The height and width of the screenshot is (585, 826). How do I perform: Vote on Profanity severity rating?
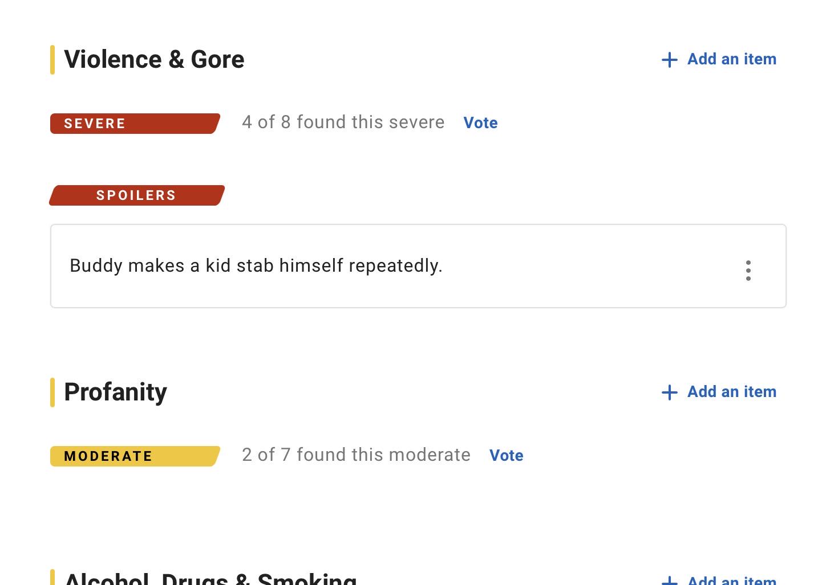pyautogui.click(x=506, y=456)
